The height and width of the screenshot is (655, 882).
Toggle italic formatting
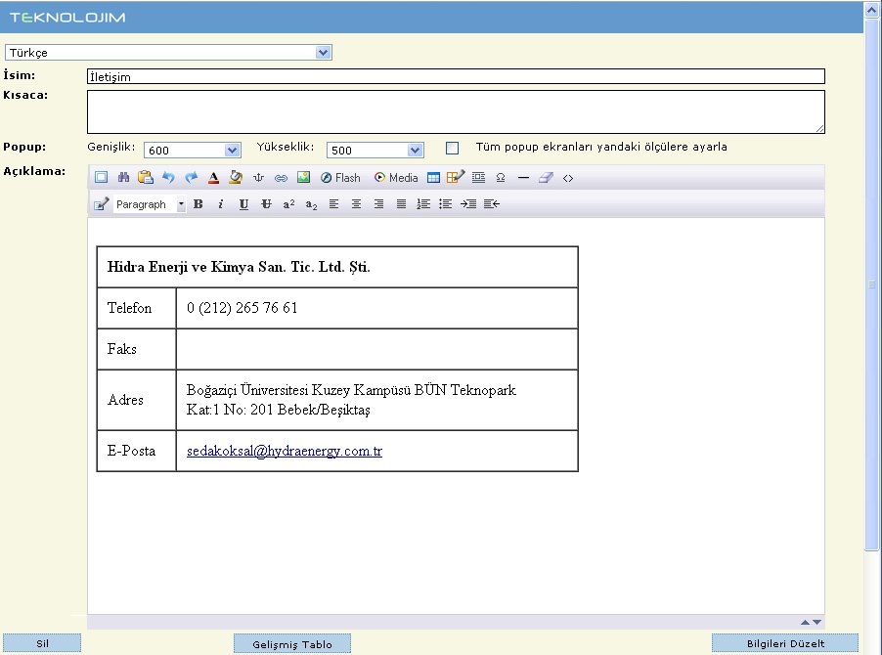coord(221,204)
